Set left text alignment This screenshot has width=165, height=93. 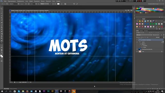tap(51, 4)
